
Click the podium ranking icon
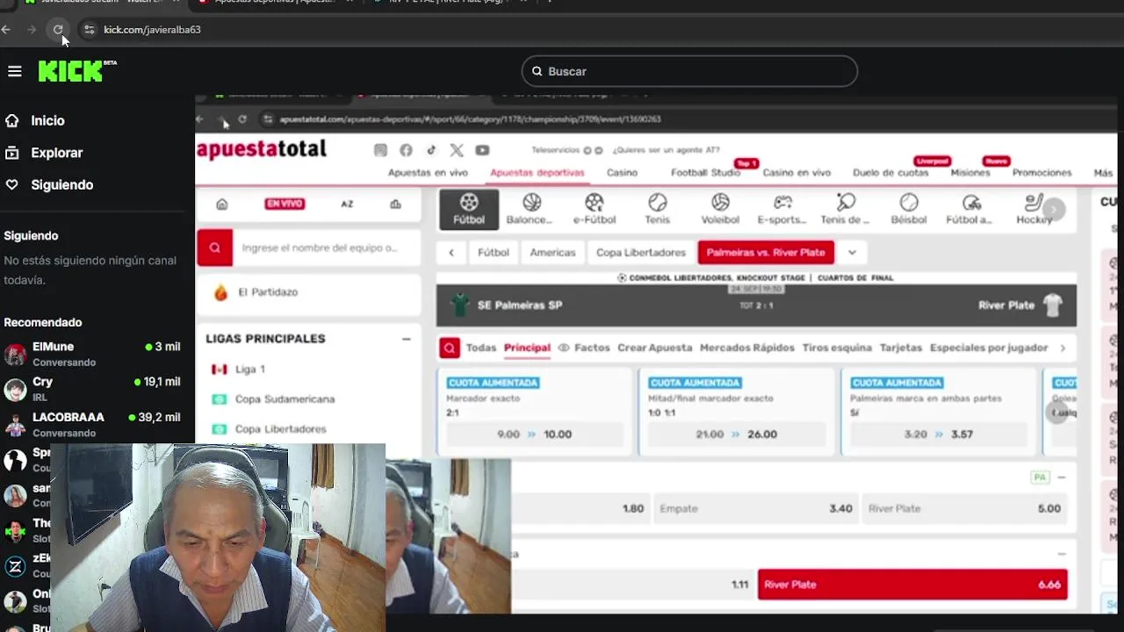coord(395,204)
